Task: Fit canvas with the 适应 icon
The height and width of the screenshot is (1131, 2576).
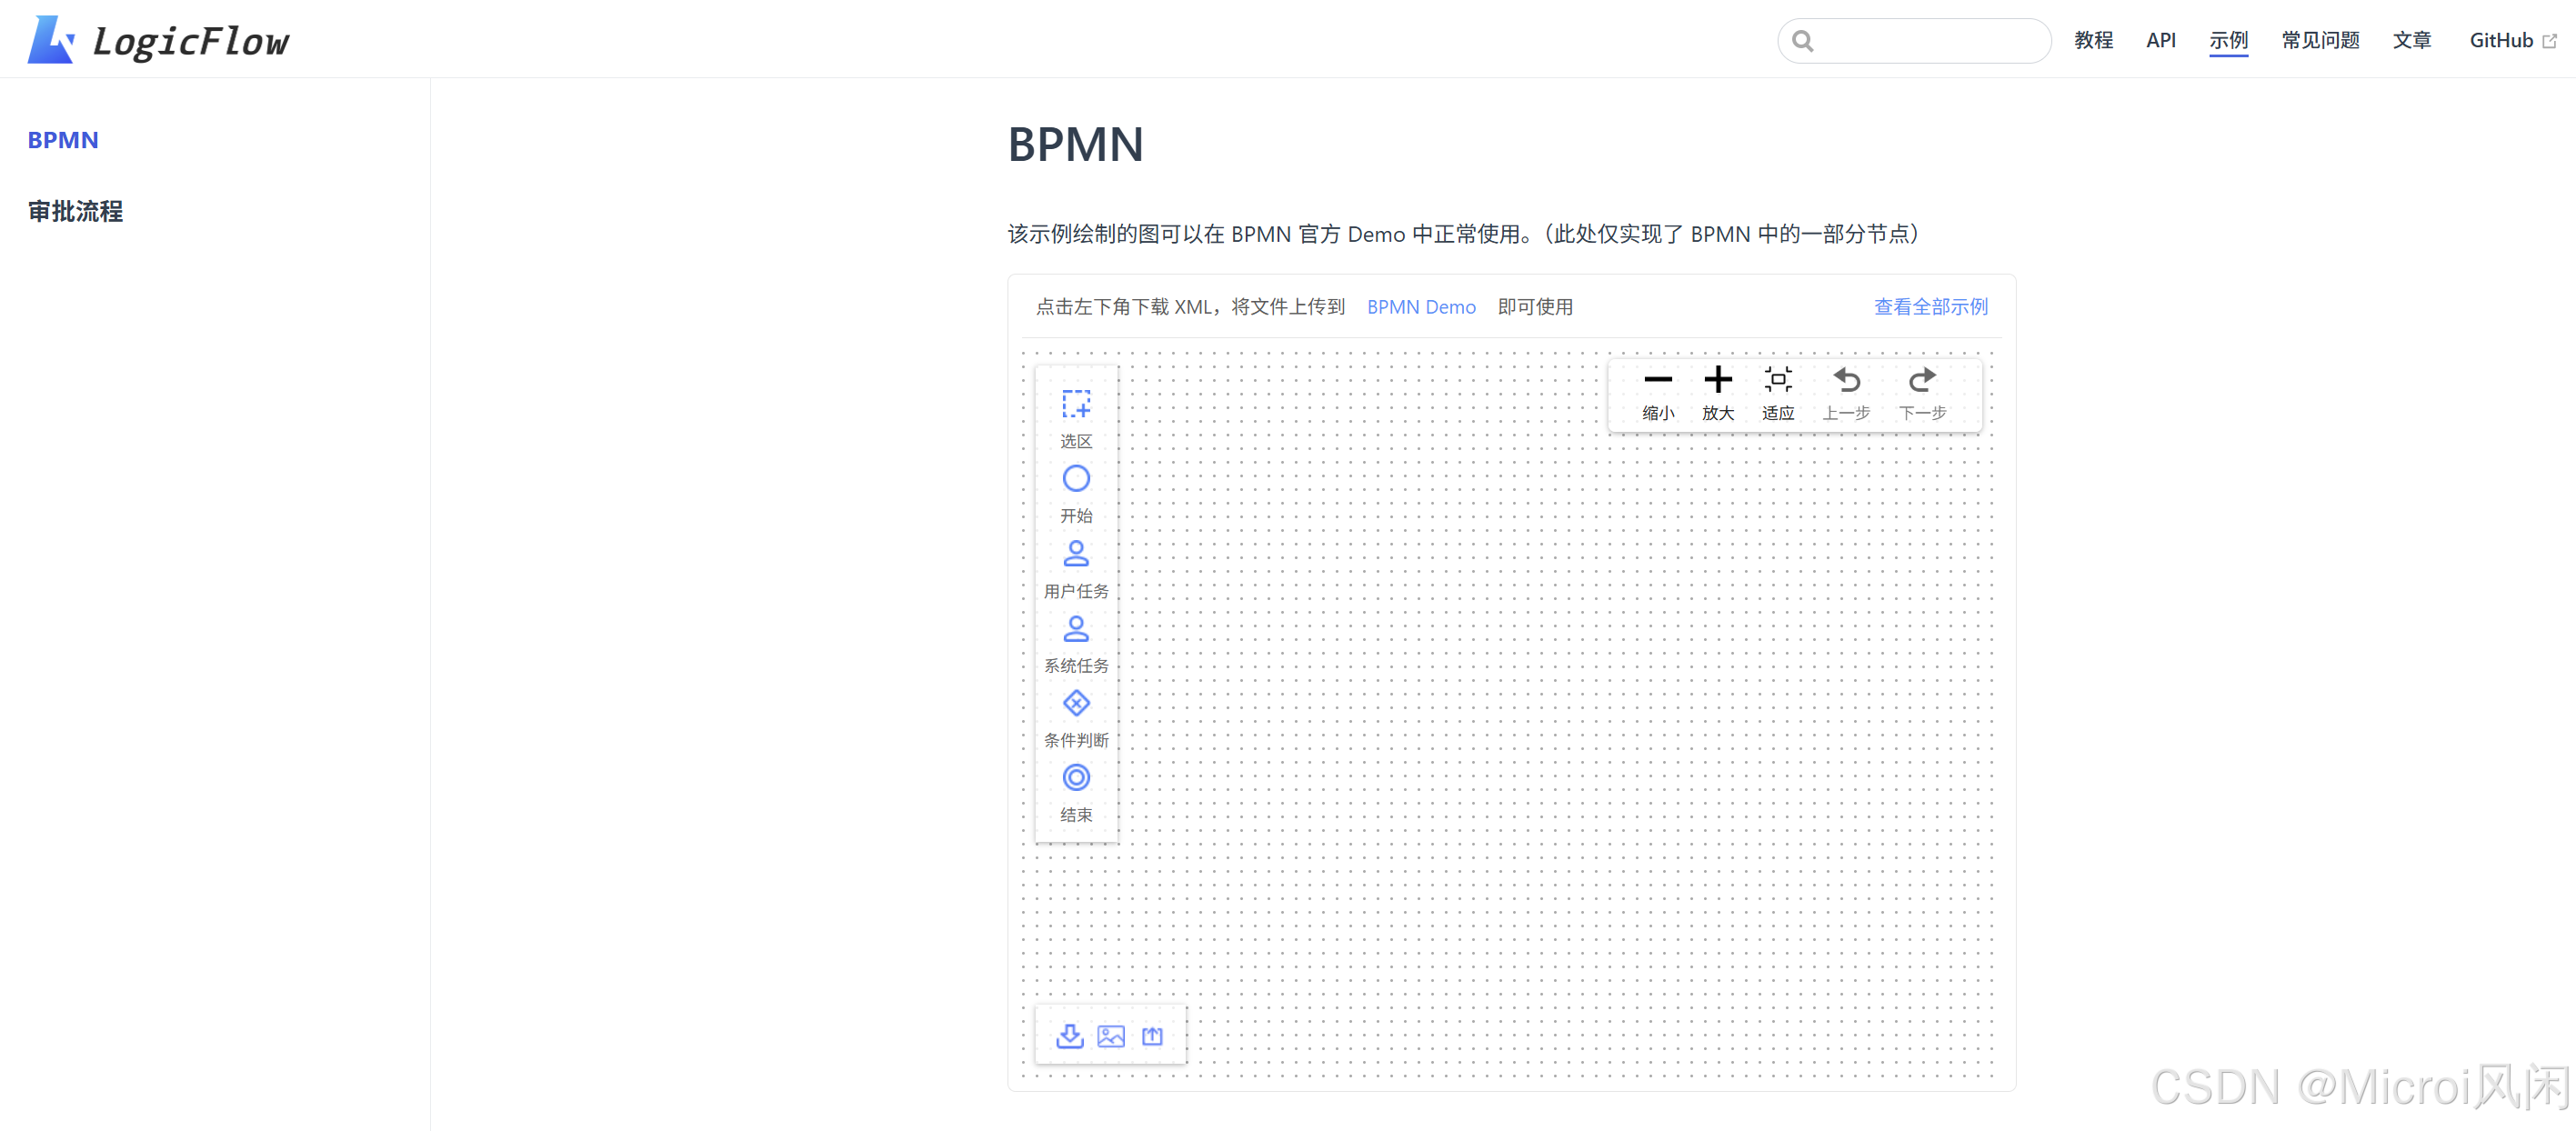Action: pos(1778,380)
